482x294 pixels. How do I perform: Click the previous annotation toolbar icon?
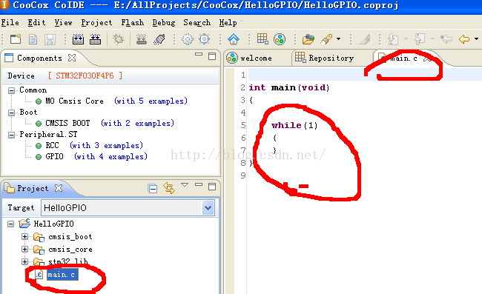coord(420,39)
